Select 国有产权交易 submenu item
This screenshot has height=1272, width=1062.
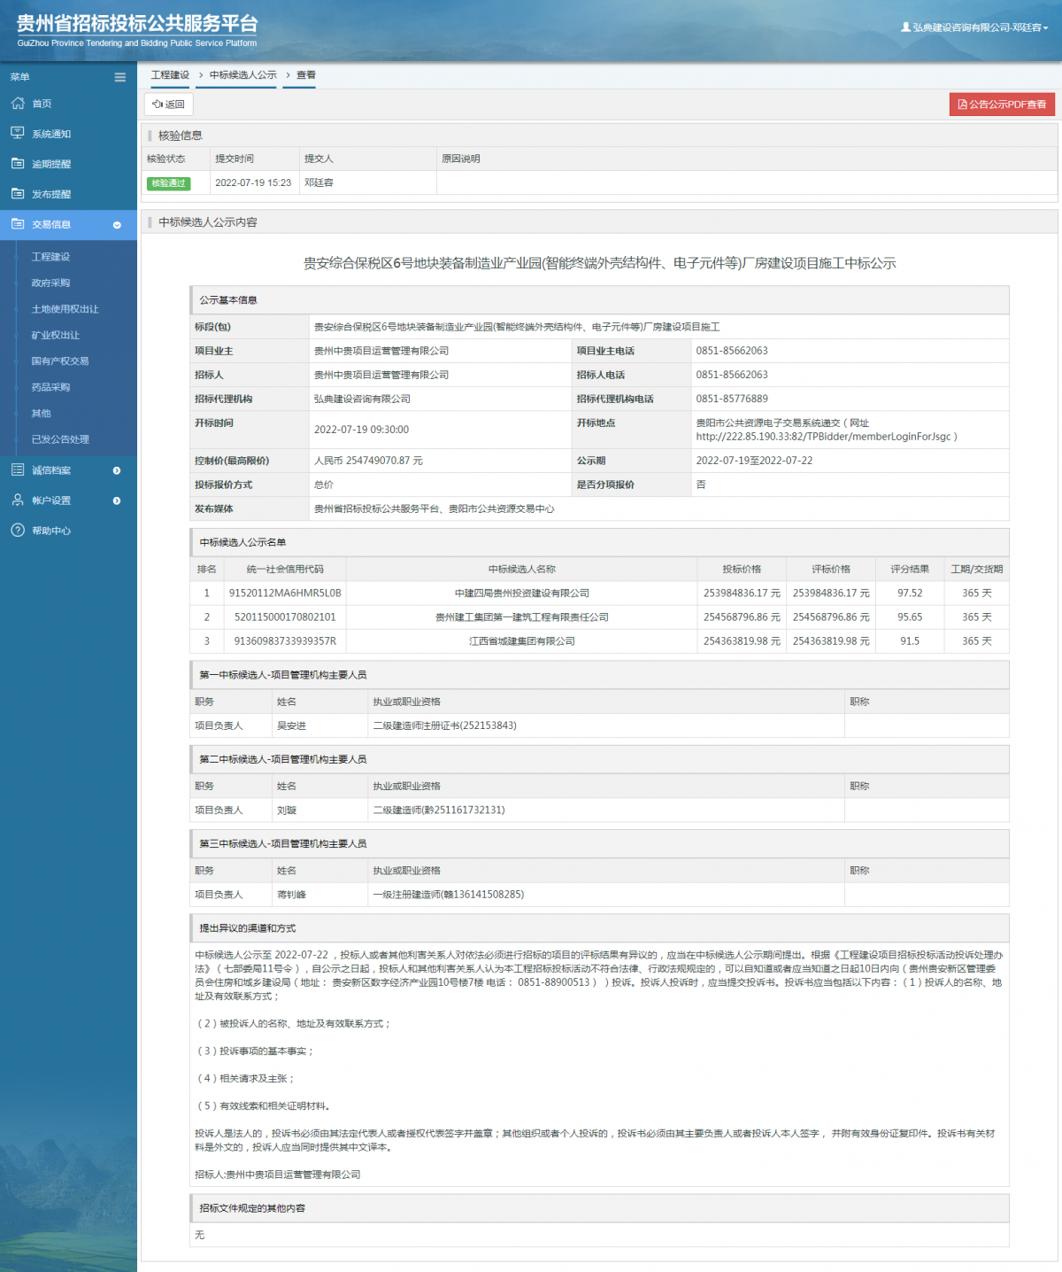tap(60, 361)
